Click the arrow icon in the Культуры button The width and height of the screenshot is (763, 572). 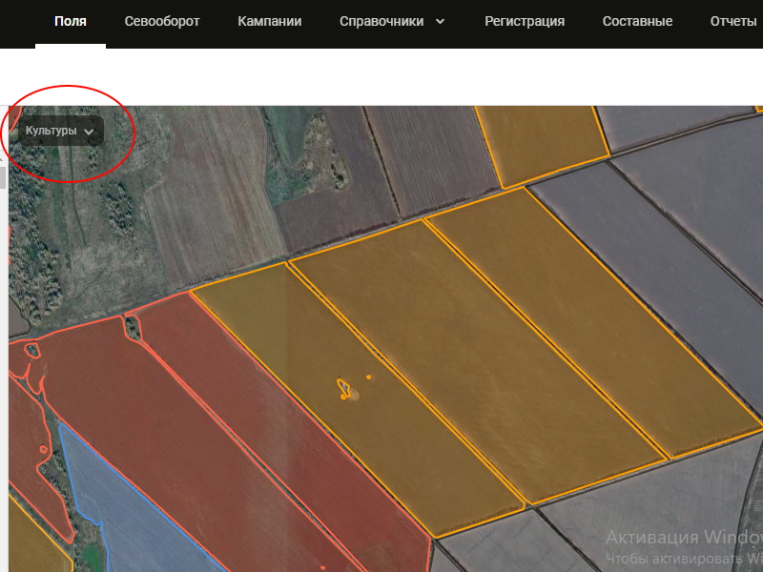[89, 133]
